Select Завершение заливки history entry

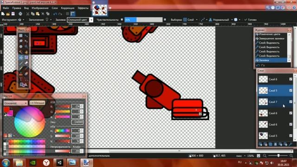271,39
